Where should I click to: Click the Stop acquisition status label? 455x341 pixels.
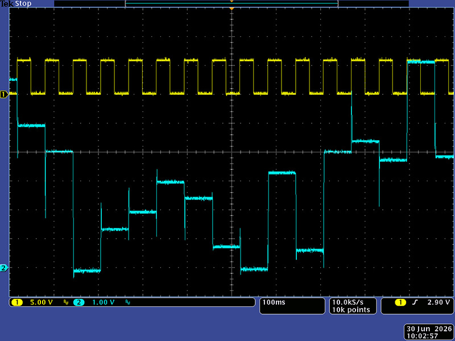(x=23, y=4)
